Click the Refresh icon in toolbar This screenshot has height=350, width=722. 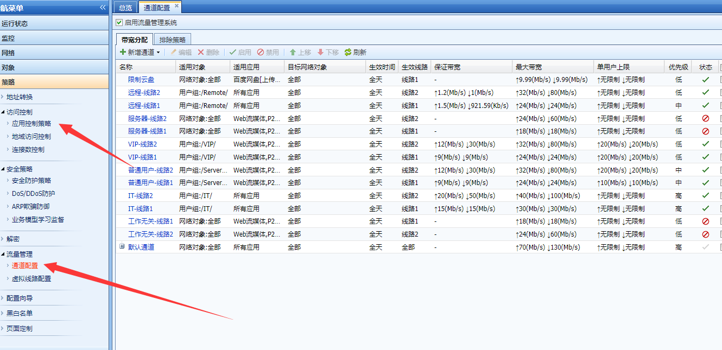pyautogui.click(x=348, y=53)
